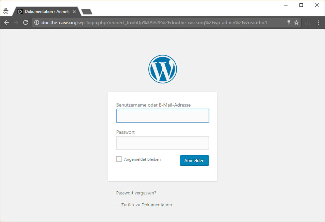The image size is (325, 222).
Task: View site information icon in address bar
Action: [37, 22]
